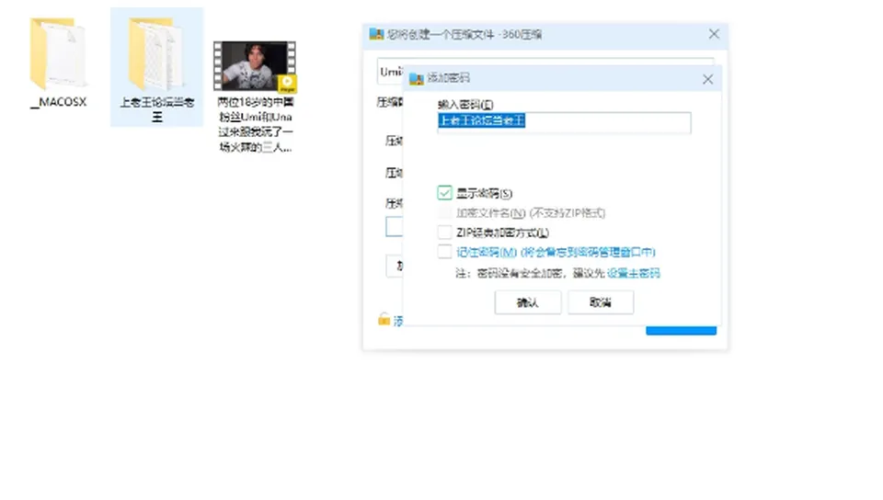The height and width of the screenshot is (500, 883).
Task: Select the _MACOSX folder icon
Action: [59, 53]
